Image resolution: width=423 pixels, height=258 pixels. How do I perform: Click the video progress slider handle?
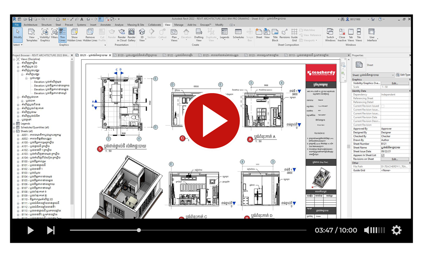coord(139,230)
